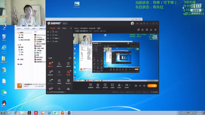Click the 麦克风 microphone icon
The width and height of the screenshot is (205, 115).
pyautogui.click(x=119, y=85)
